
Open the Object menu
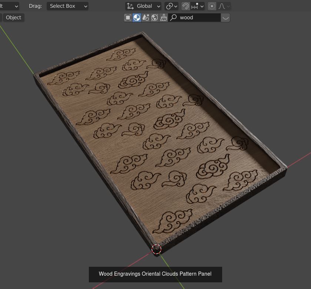(13, 18)
